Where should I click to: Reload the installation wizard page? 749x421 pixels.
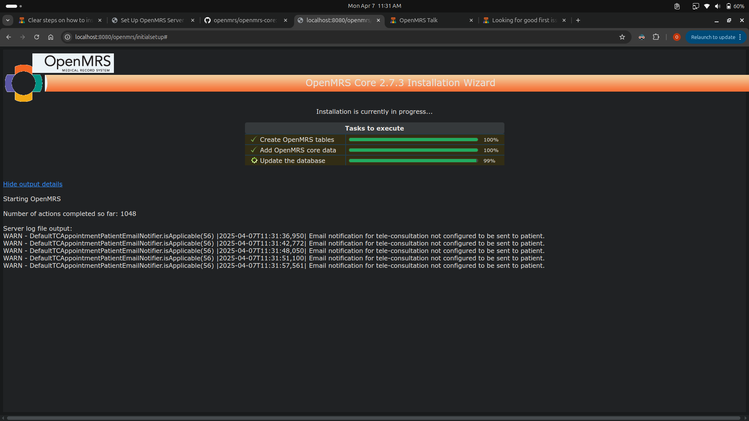tap(37, 37)
